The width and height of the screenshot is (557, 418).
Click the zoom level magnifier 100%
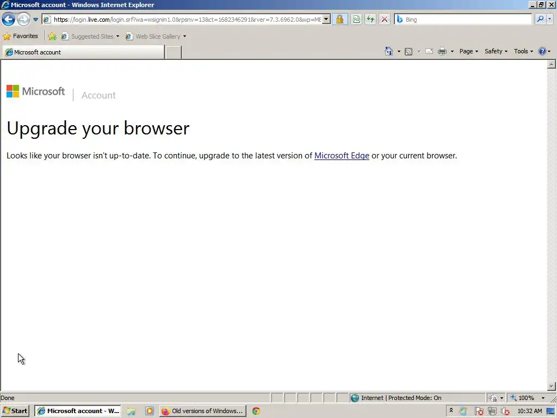[522, 398]
